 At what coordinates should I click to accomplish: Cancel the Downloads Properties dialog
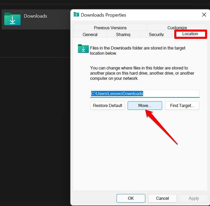click(x=162, y=198)
